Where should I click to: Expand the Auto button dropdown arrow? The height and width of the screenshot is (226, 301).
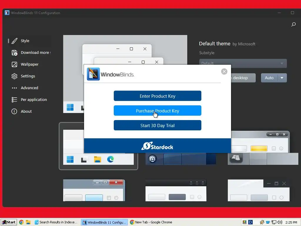(x=282, y=78)
